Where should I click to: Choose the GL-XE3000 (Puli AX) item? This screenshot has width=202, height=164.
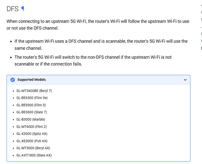[32, 141]
